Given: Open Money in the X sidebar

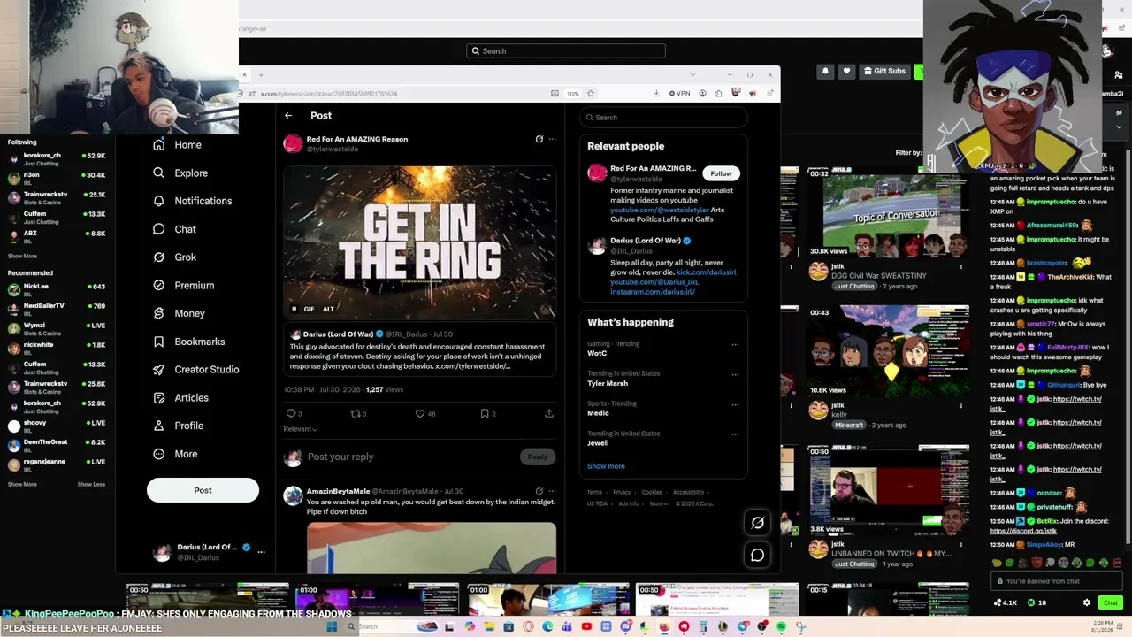Looking at the screenshot, I should 180,313.
